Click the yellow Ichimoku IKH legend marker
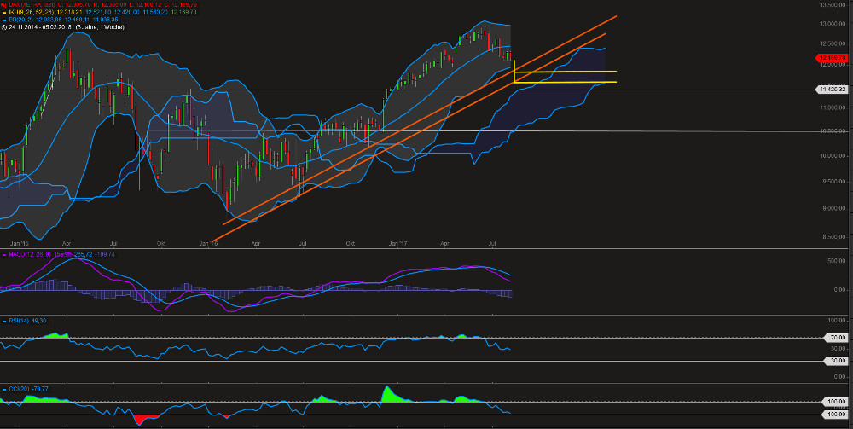 tap(3, 11)
